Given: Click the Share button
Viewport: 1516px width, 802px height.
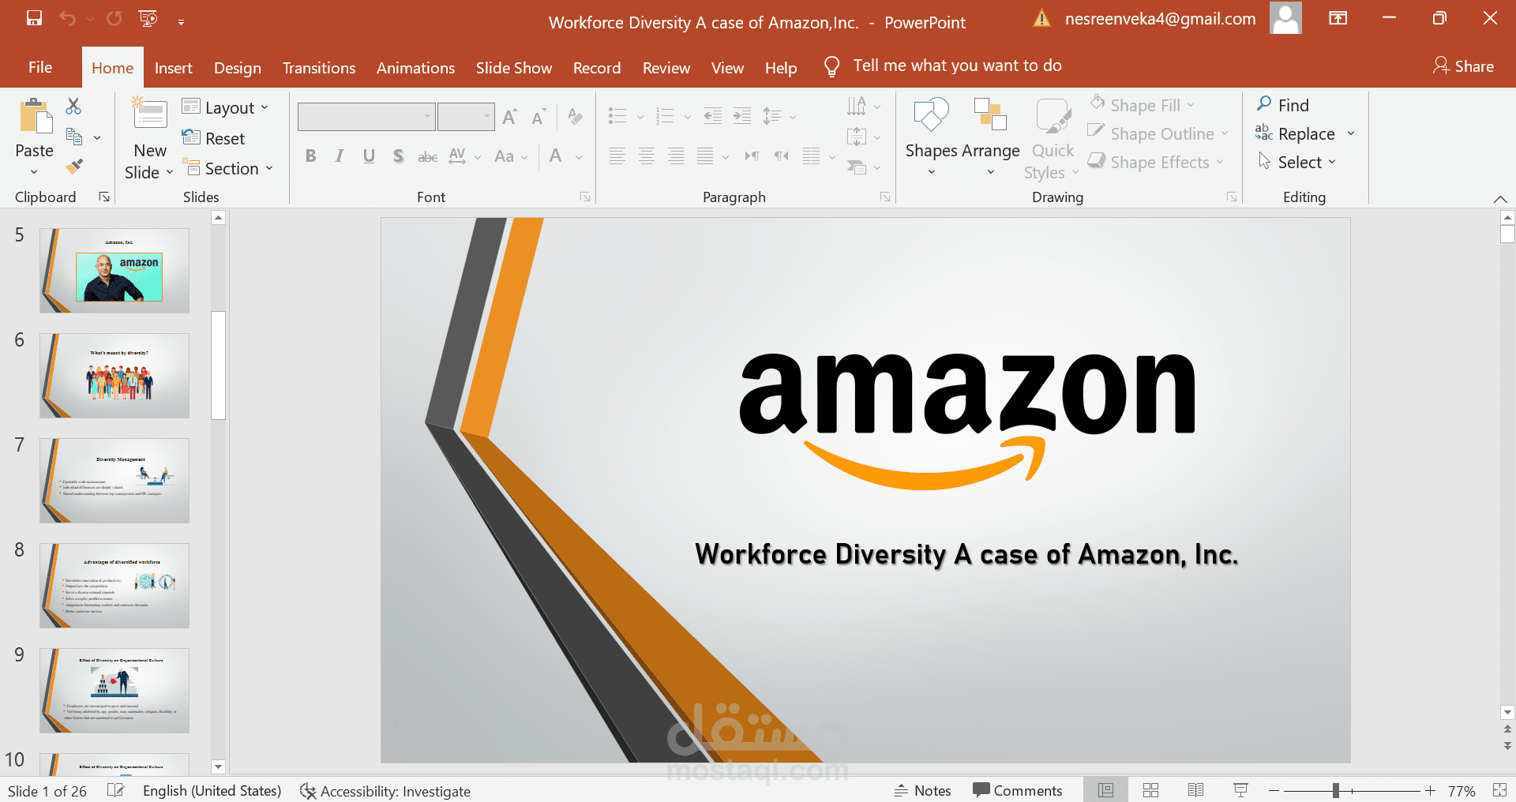Looking at the screenshot, I should click(x=1463, y=66).
